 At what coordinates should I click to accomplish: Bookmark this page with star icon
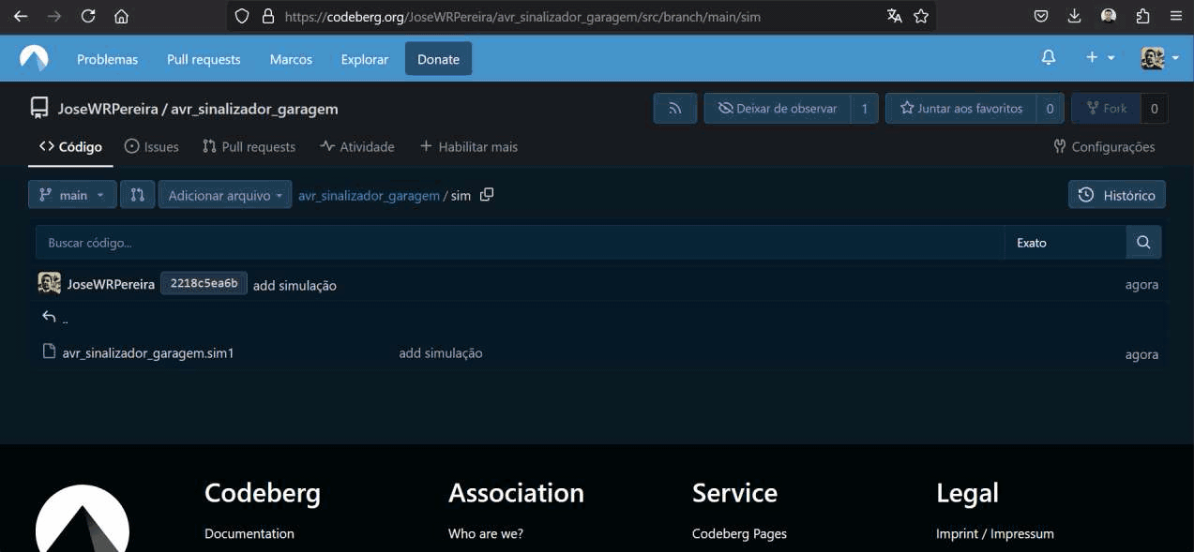(x=921, y=16)
